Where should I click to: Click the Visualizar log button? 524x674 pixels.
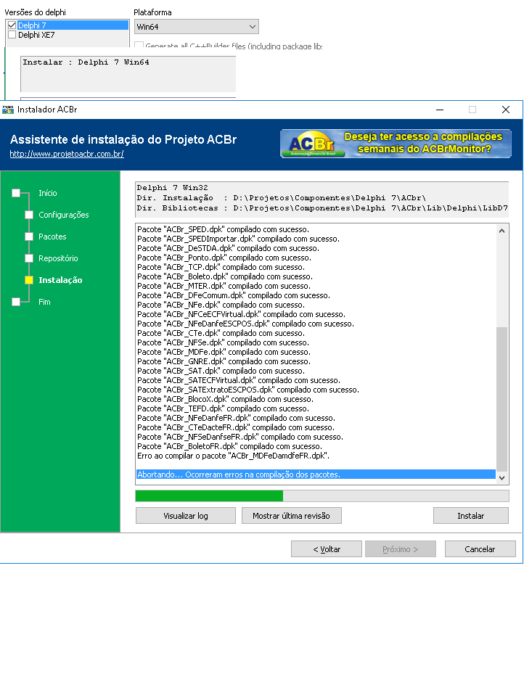[x=186, y=516]
